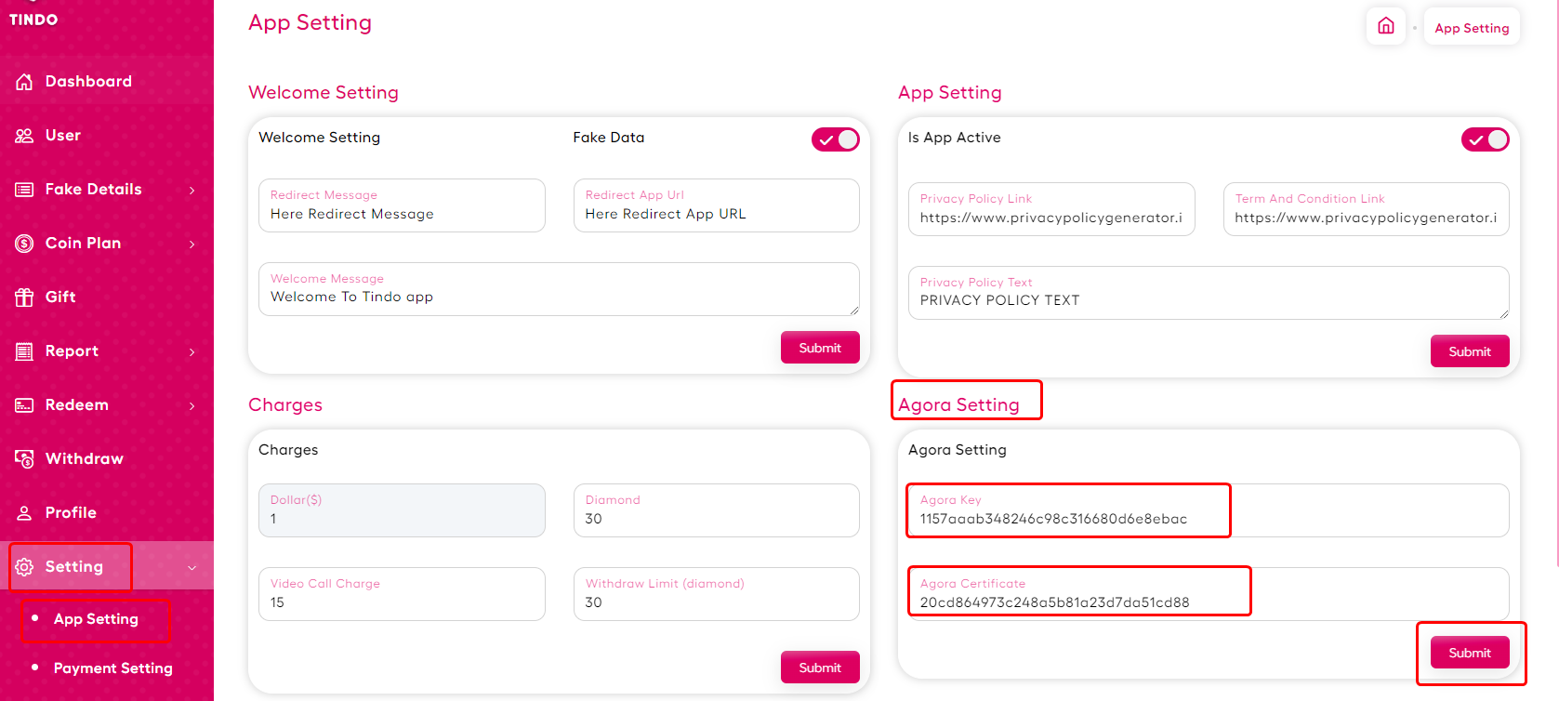Click the Coin Plan icon
This screenshot has height=701, width=1559.
24,244
